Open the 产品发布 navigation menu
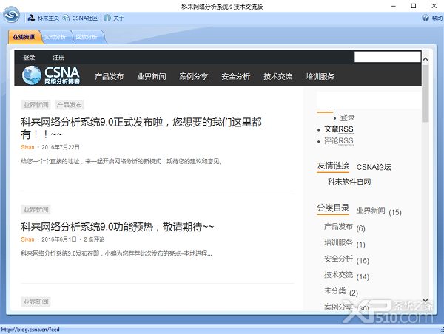444x334 pixels. click(x=110, y=76)
